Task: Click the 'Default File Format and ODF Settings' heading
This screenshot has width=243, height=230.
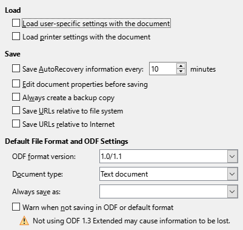Action: pos(67,141)
